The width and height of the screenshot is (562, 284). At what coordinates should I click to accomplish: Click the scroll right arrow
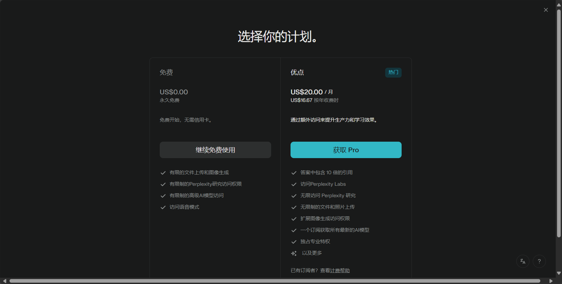click(551, 281)
